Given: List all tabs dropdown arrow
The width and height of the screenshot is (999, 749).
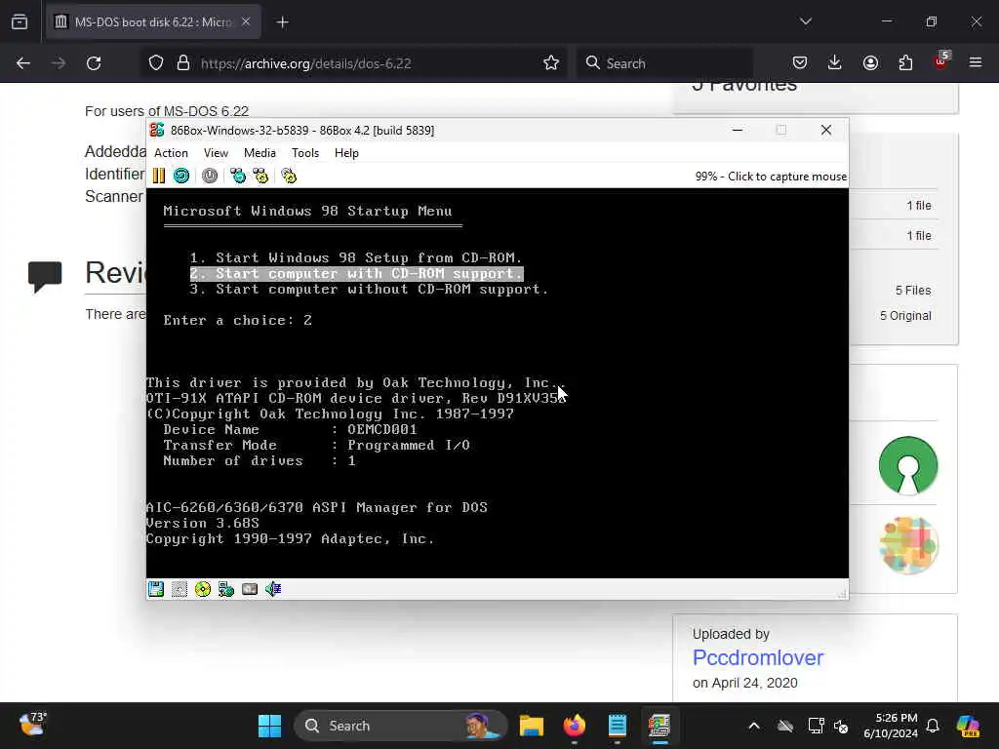Looking at the screenshot, I should pos(806,22).
